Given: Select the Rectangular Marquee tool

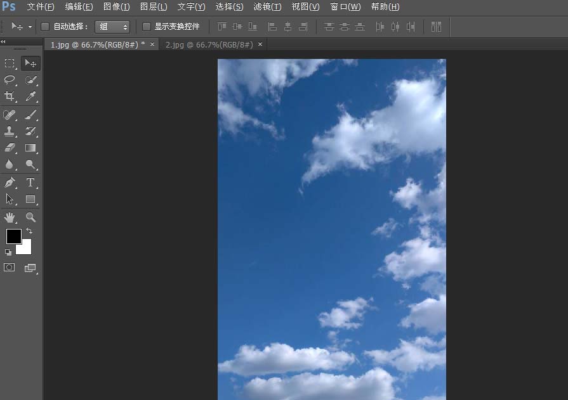Looking at the screenshot, I should (x=10, y=63).
